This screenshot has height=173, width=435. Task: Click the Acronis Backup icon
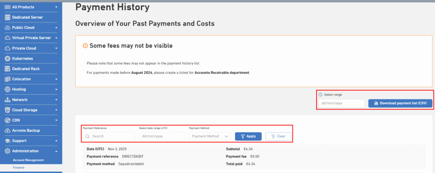coord(7,130)
